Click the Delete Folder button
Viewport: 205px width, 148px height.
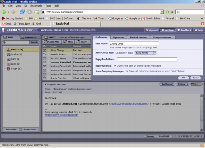click(x=30, y=130)
